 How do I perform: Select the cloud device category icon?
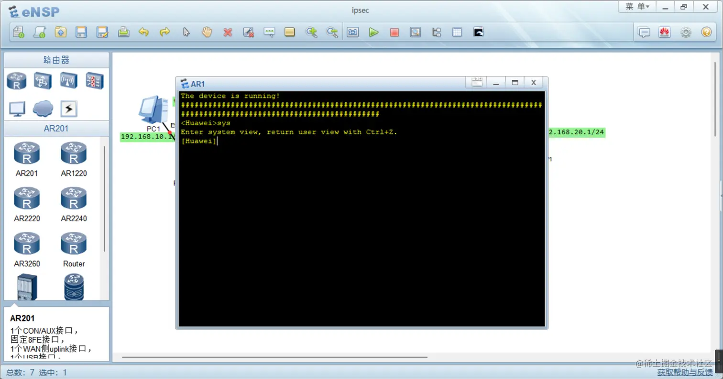point(43,109)
